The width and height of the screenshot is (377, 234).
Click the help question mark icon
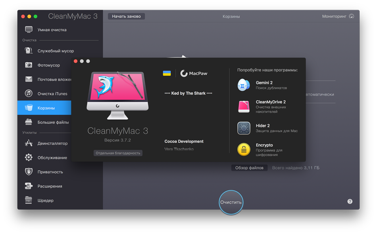(x=350, y=202)
